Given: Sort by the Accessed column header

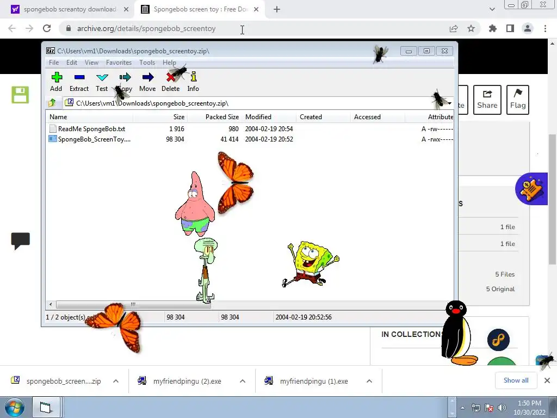Looking at the screenshot, I should (x=377, y=117).
